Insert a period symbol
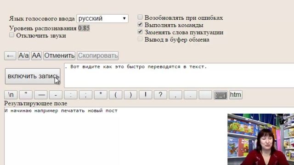Image resolution: width=294 pixels, height=165 pixels. point(191,95)
